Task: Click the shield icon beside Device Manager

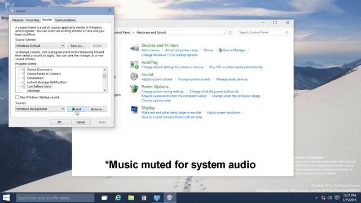Action: point(221,50)
